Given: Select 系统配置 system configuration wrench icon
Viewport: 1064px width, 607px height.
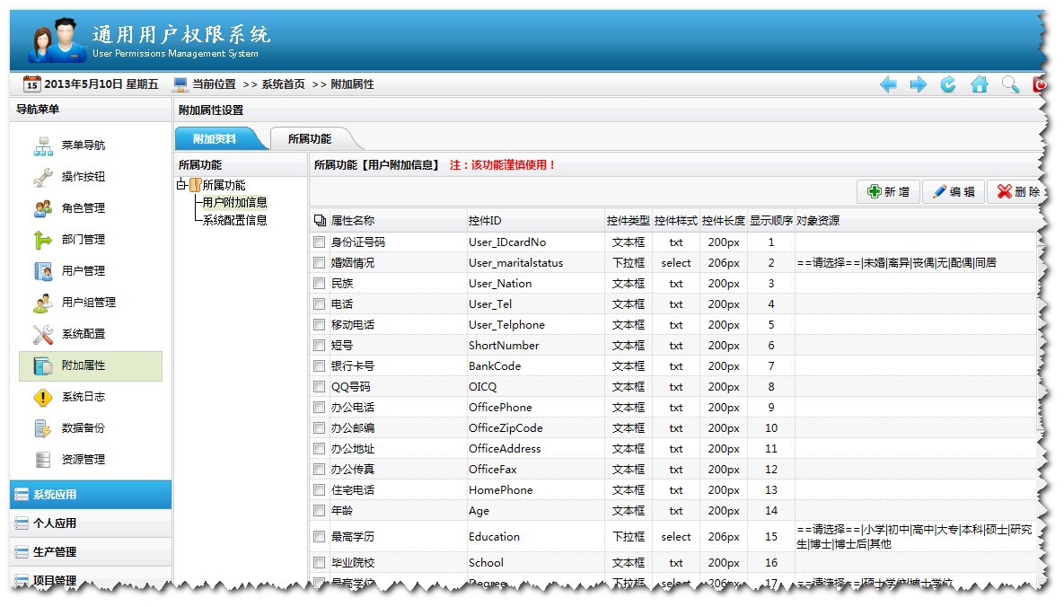Looking at the screenshot, I should (42, 334).
